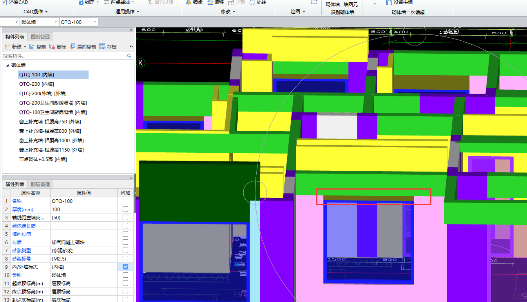Screen dimensions: 527x302
Task: Expand the 通用操作 group dropdown
Action: (x=138, y=12)
